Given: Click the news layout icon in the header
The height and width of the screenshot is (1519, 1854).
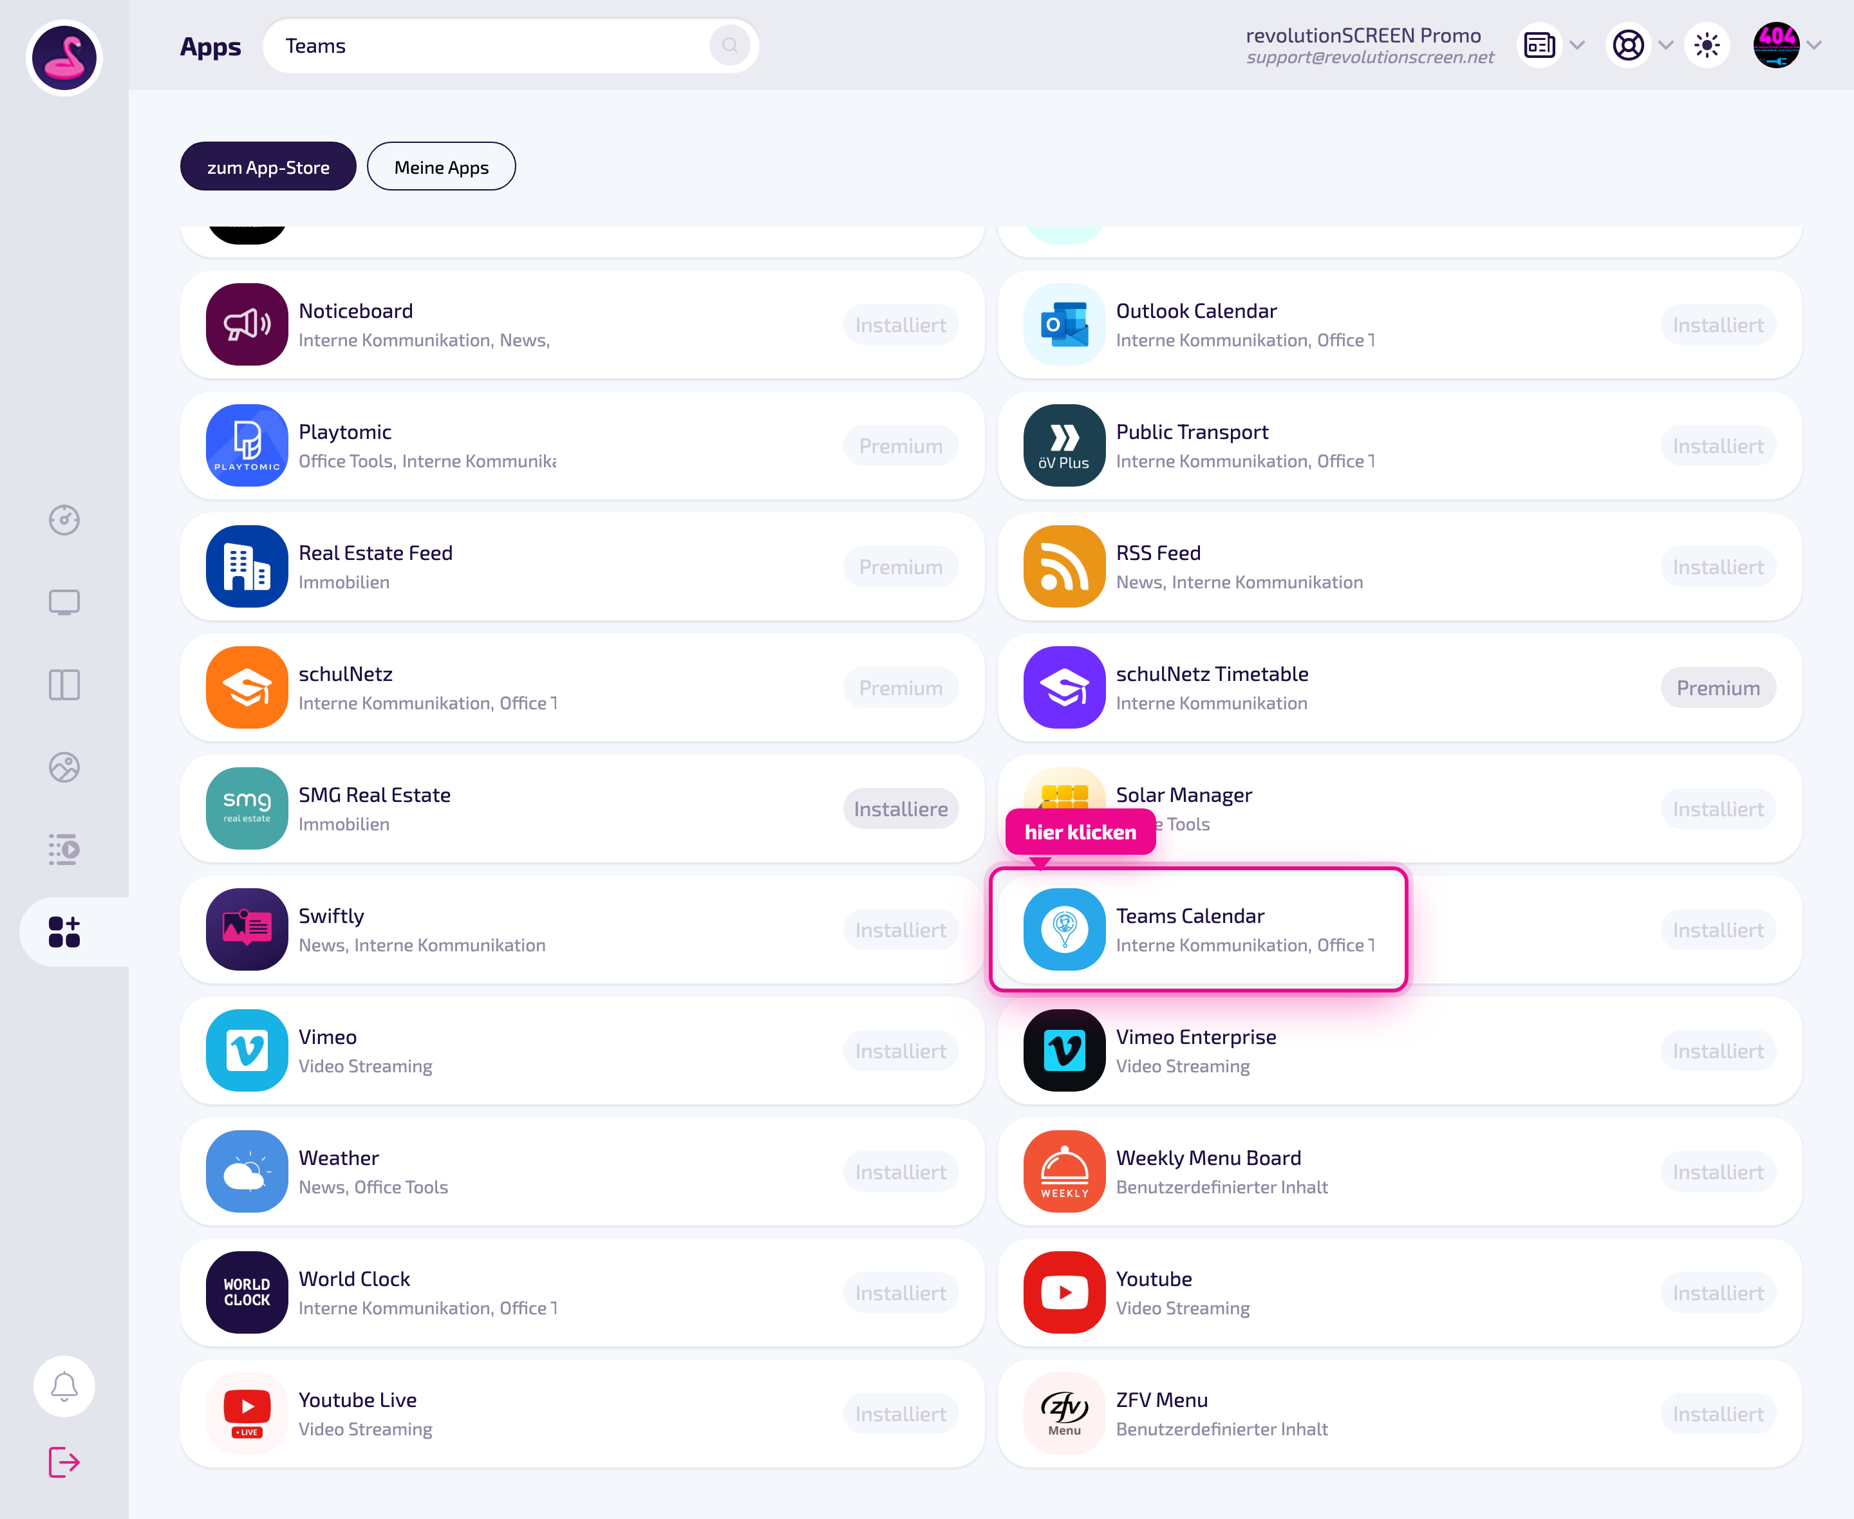Looking at the screenshot, I should coord(1540,46).
